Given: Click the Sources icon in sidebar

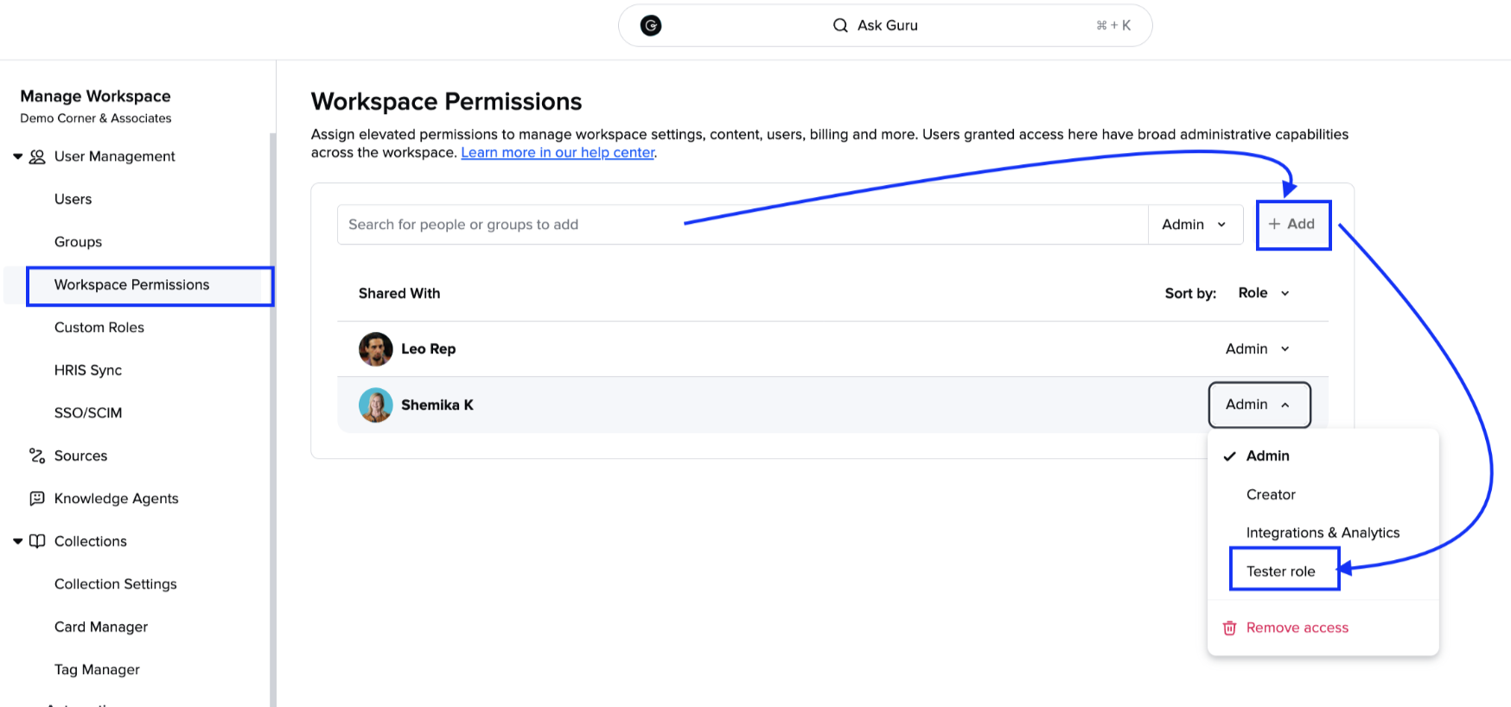Looking at the screenshot, I should pyautogui.click(x=37, y=455).
